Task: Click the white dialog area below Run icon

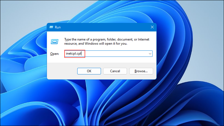Action: pos(54,47)
